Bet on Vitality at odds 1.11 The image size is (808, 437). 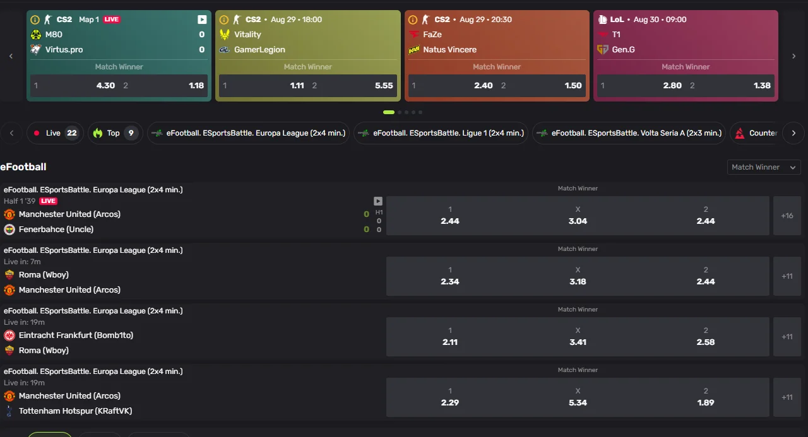pos(263,86)
